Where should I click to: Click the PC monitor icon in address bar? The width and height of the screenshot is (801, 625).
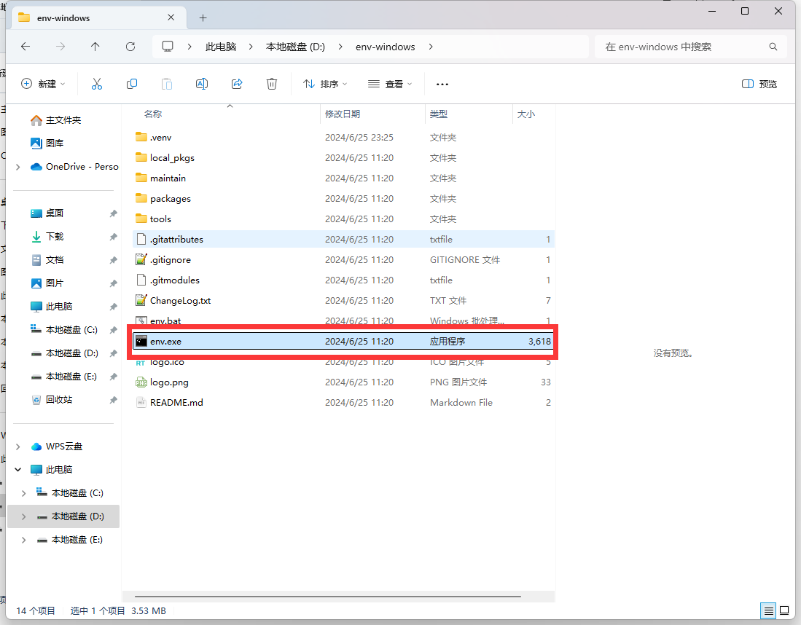click(168, 47)
